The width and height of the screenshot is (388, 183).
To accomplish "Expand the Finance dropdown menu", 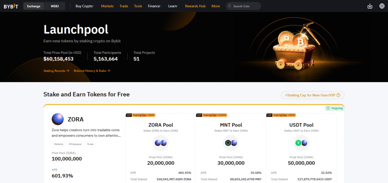I will coord(155,6).
